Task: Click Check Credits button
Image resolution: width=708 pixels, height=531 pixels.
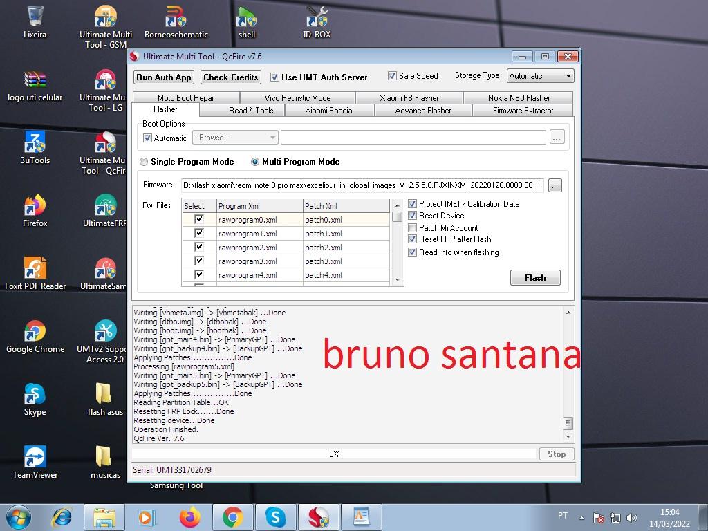Action: pos(231,77)
